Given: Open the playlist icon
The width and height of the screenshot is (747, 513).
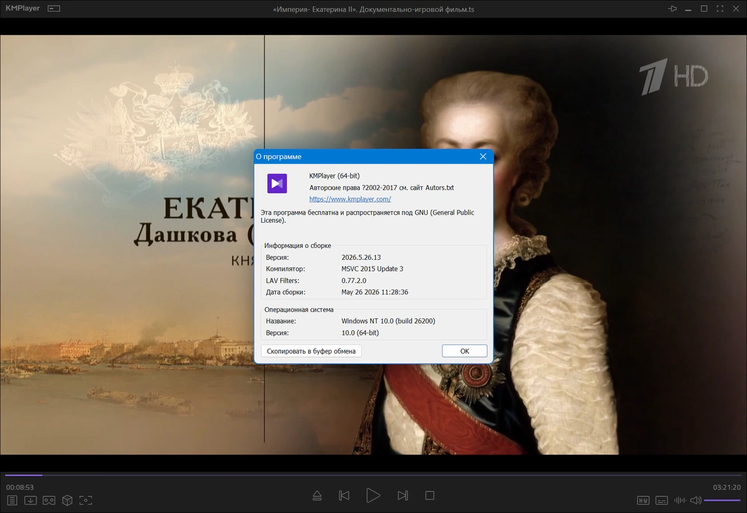Looking at the screenshot, I should 12,501.
